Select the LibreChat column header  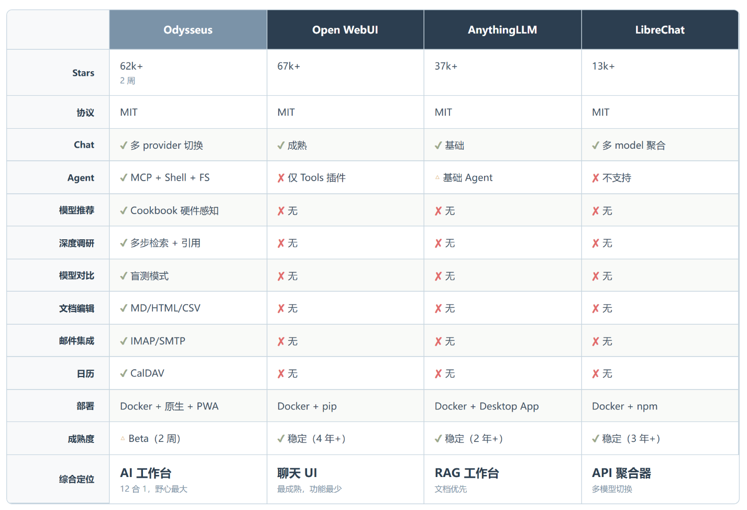(x=660, y=30)
